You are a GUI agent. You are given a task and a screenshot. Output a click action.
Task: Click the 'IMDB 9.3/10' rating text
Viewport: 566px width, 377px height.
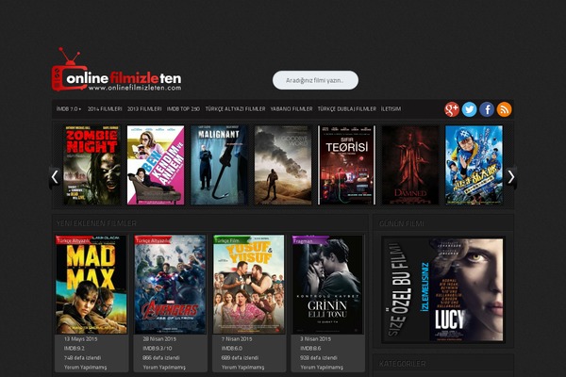coord(157,349)
